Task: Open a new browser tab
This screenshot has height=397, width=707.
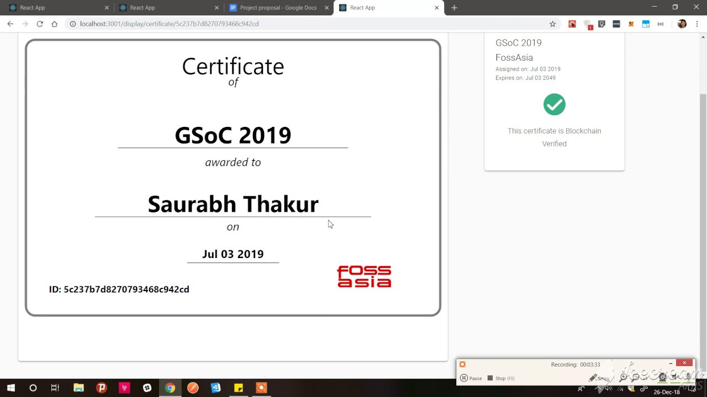Action: 454,8
